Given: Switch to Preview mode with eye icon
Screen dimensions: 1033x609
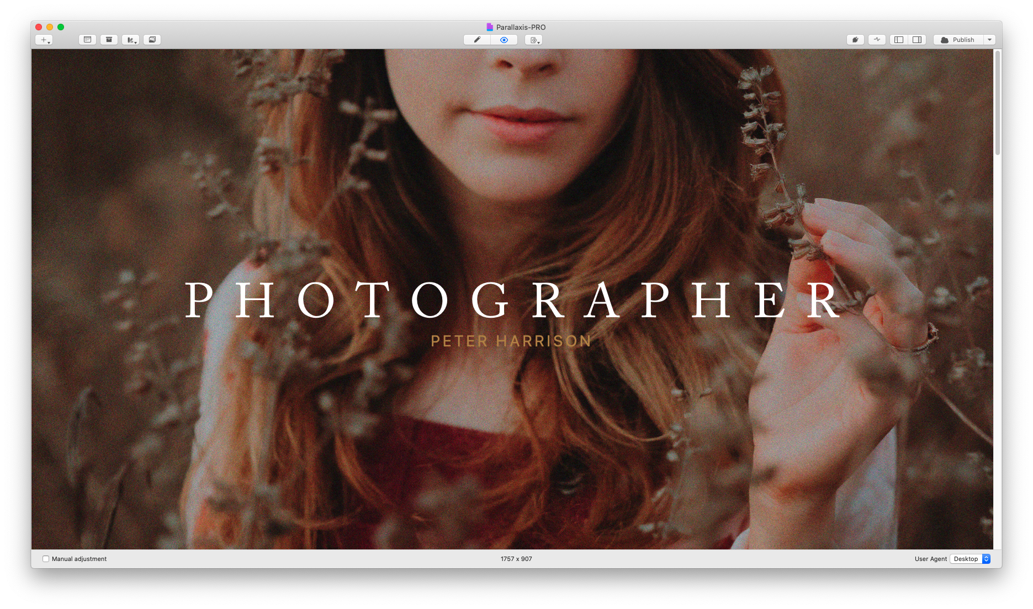Looking at the screenshot, I should [504, 40].
